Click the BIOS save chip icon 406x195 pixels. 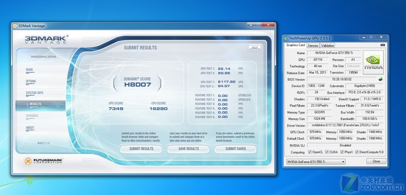380,80
